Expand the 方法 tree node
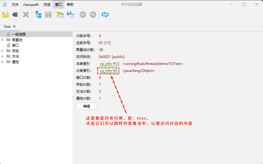 (x=3, y=56)
